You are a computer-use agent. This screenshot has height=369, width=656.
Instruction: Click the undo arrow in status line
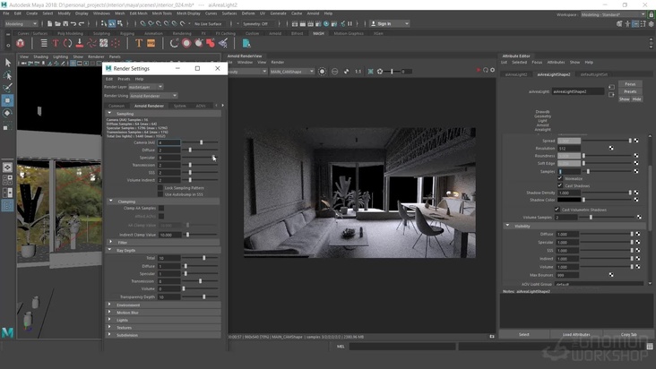pos(73,24)
